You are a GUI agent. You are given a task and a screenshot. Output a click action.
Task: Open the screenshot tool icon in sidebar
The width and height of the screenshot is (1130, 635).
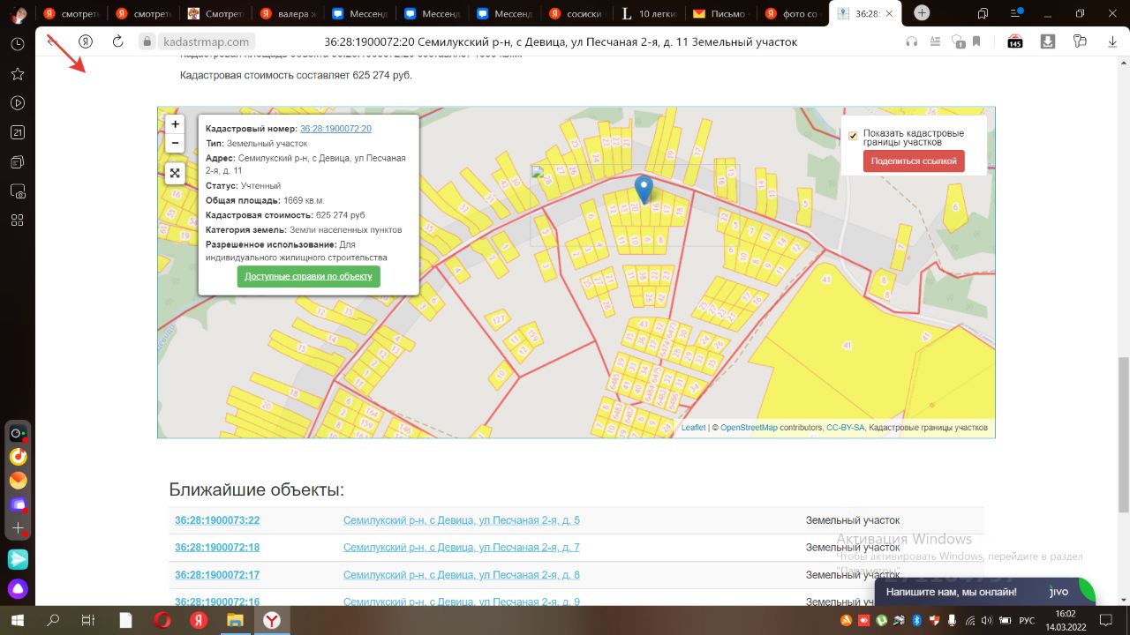coord(18,190)
